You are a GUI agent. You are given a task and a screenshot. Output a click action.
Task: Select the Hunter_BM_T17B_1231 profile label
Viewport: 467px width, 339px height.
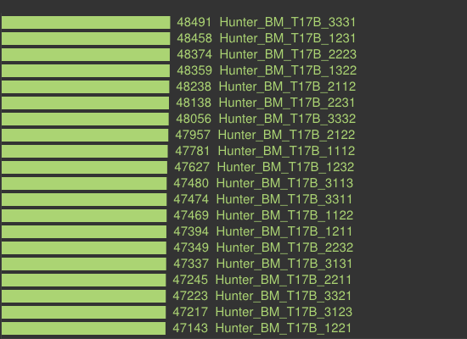click(x=288, y=38)
